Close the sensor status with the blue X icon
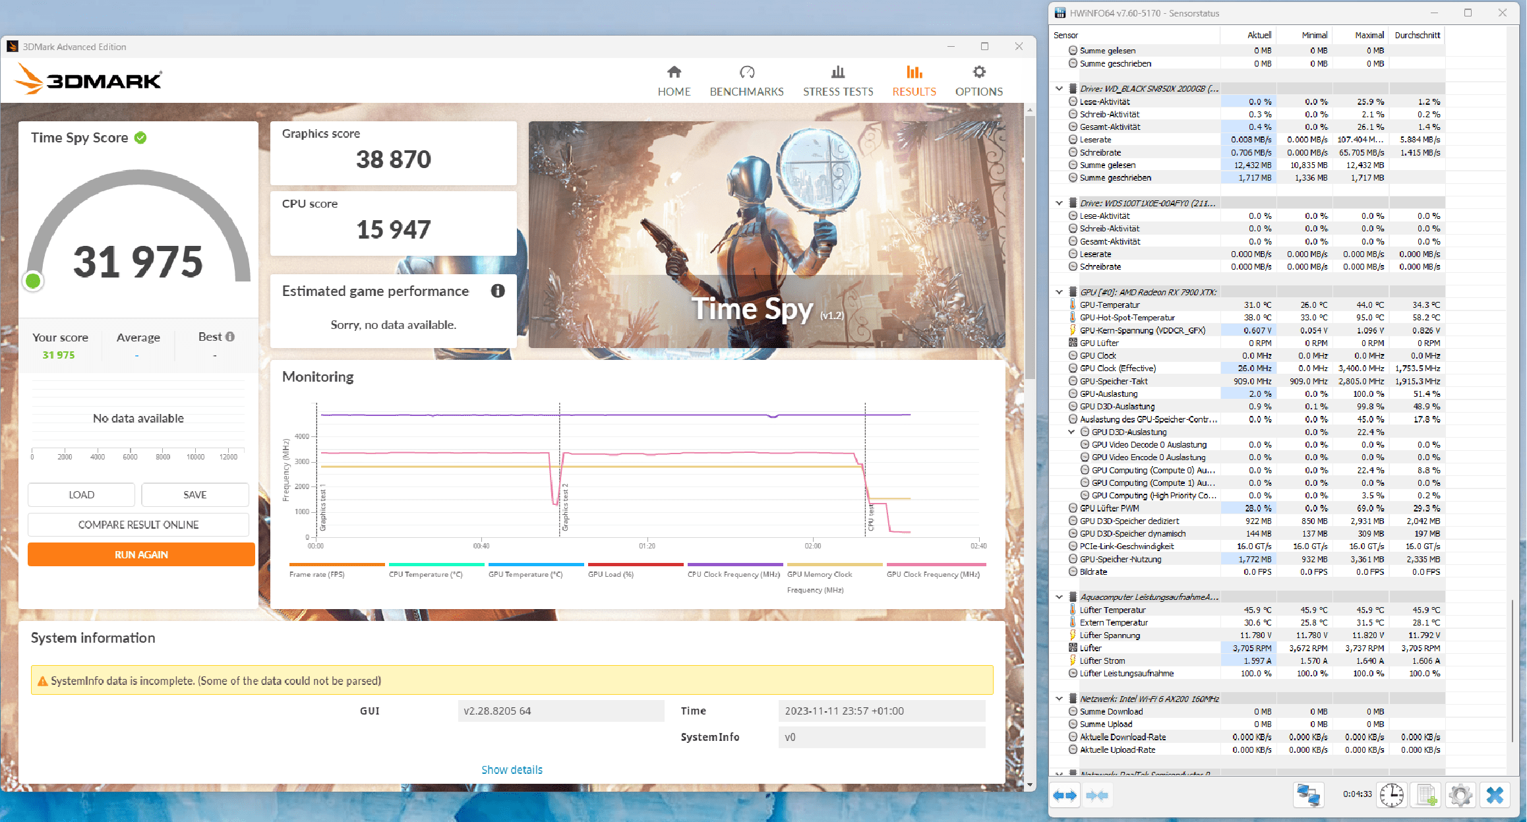The height and width of the screenshot is (822, 1527). click(1495, 795)
